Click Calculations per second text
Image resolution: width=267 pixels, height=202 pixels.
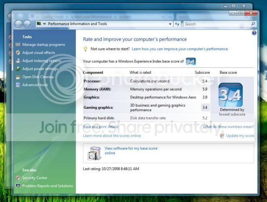[x=150, y=81]
